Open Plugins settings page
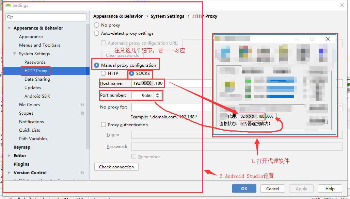 pyautogui.click(x=21, y=164)
